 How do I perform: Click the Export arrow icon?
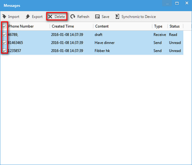coord(28,17)
